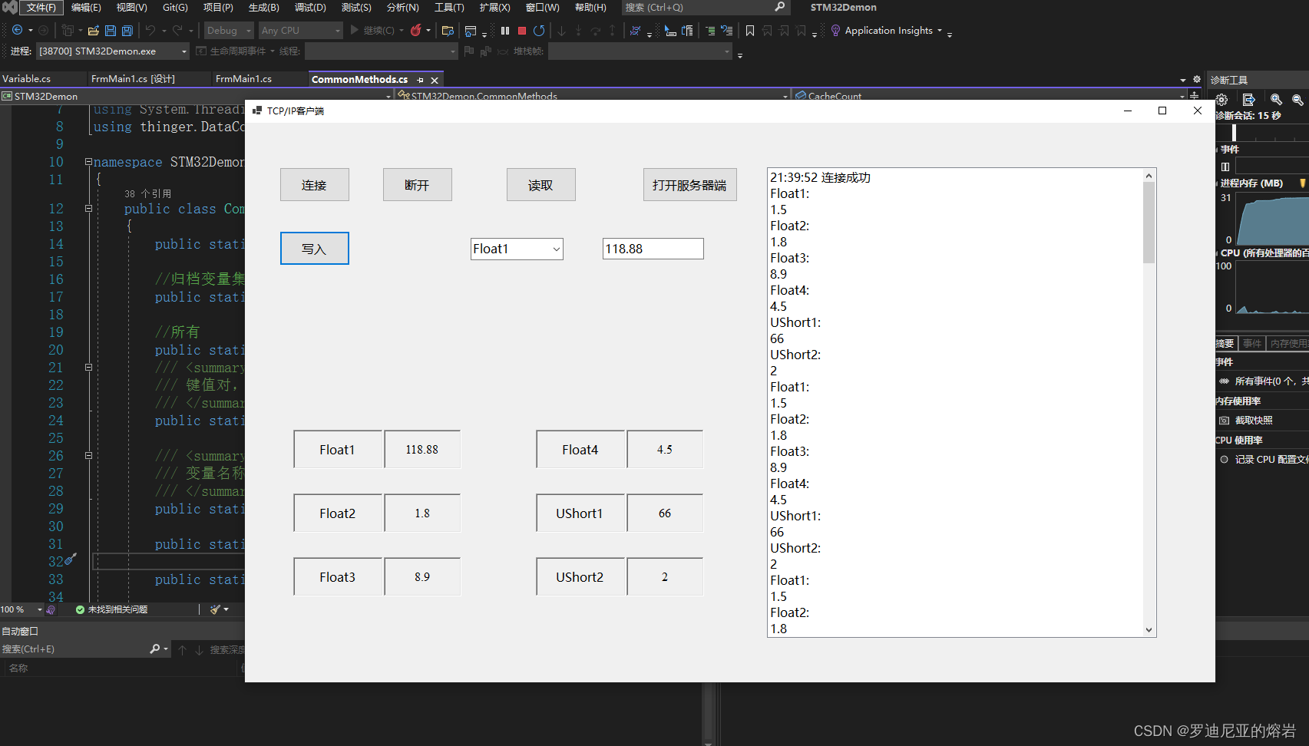This screenshot has width=1309, height=746.
Task: Toggle the bookmark icon in toolbar
Action: (750, 31)
